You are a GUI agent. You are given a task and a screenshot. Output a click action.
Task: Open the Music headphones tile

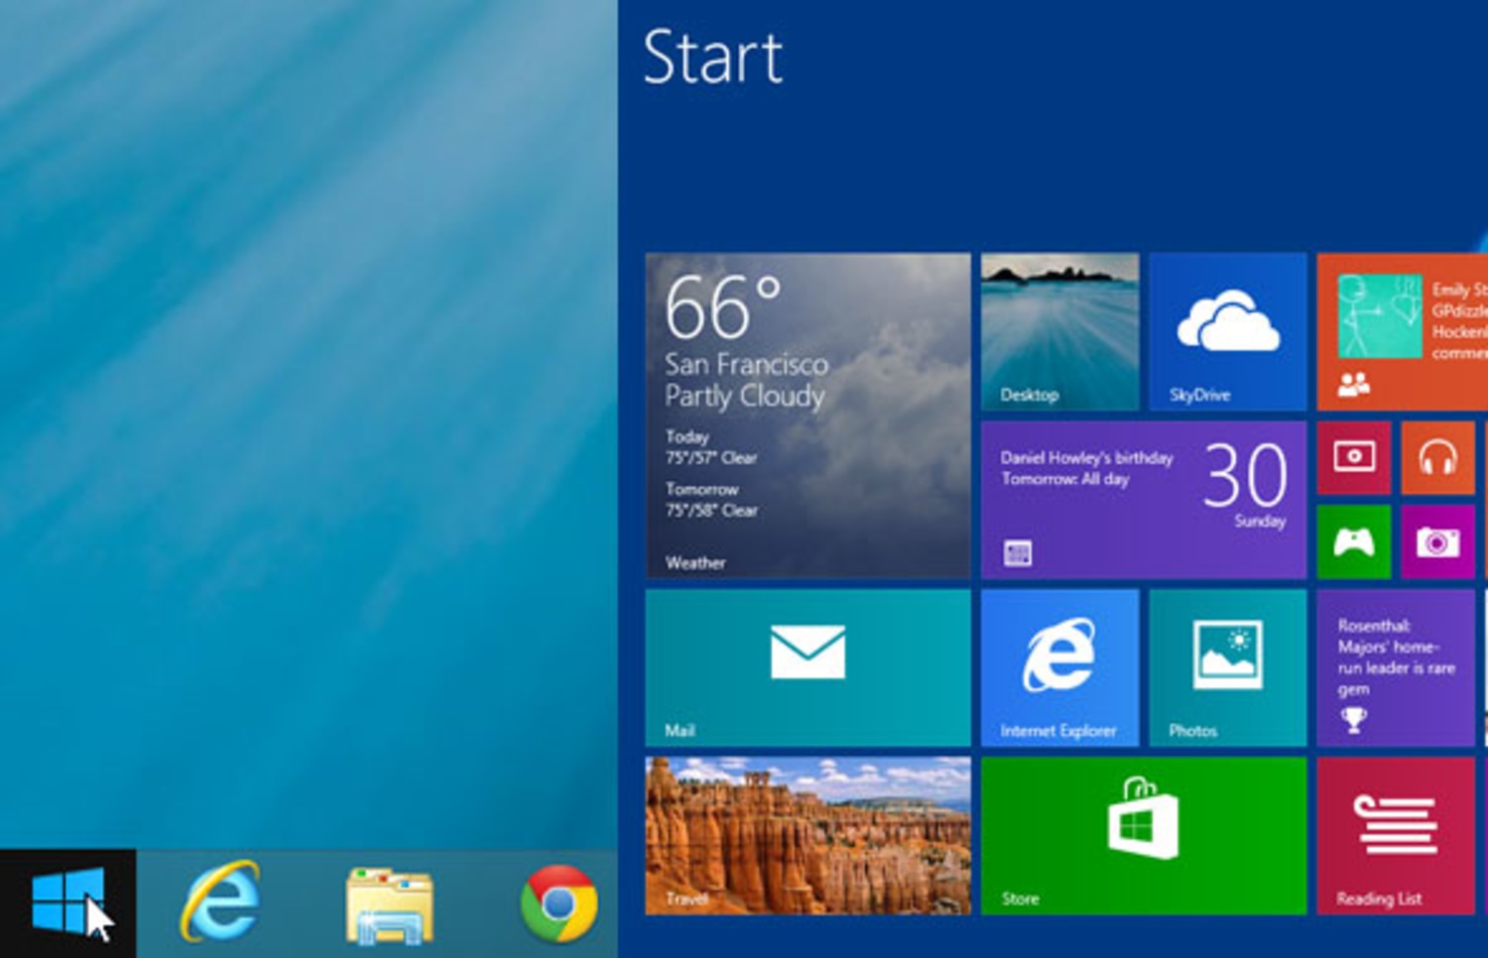tap(1437, 457)
